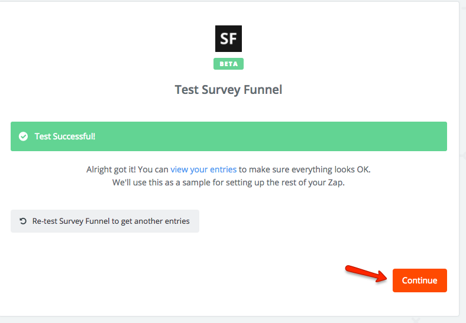Click the "Alright got it!" text

pyautogui.click(x=111, y=169)
